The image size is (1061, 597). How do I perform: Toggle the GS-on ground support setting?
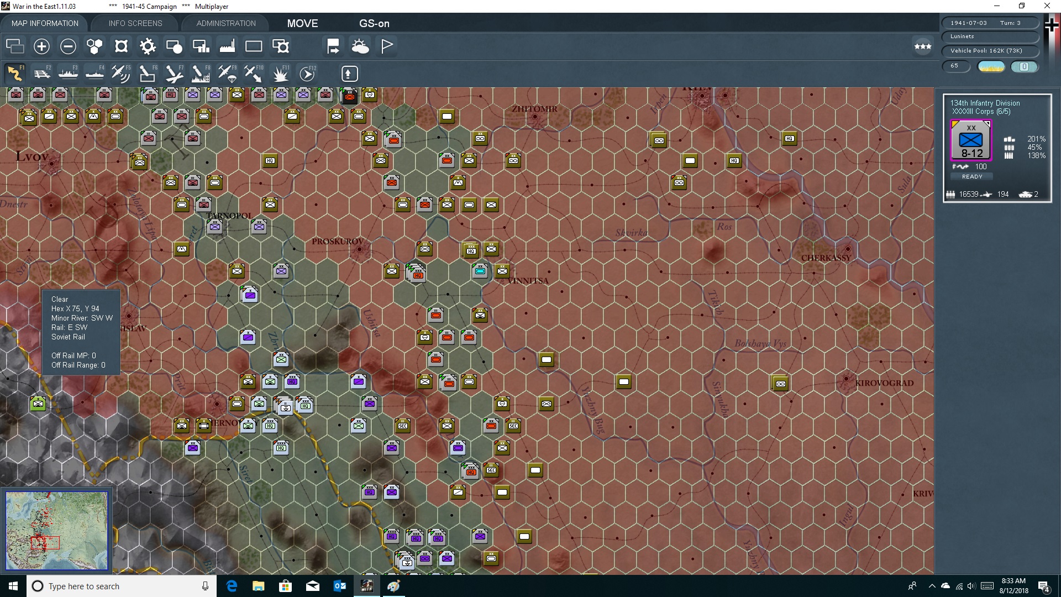tap(374, 23)
